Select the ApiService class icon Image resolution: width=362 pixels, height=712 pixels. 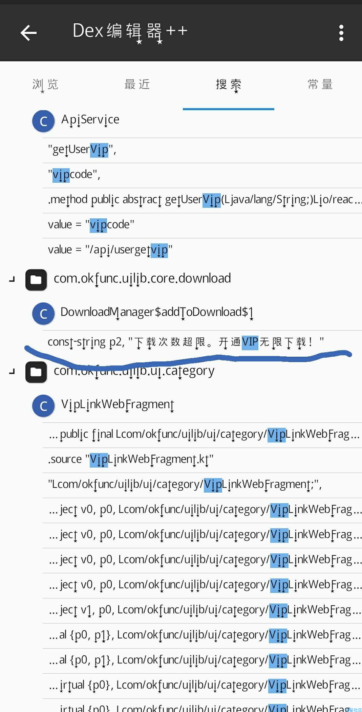click(x=43, y=121)
